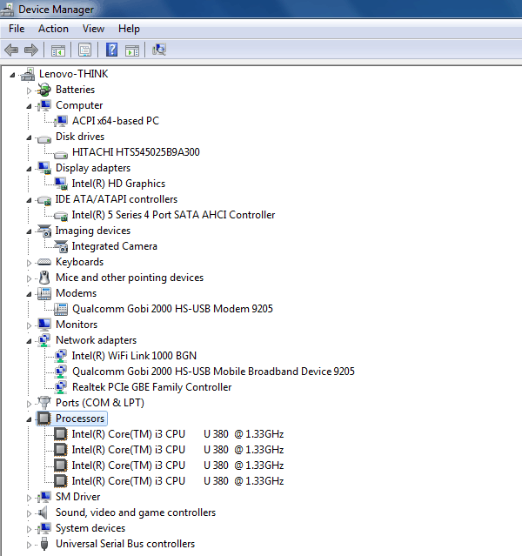Image resolution: width=522 pixels, height=556 pixels.
Task: Expand the System devices category
Action: [x=29, y=529]
